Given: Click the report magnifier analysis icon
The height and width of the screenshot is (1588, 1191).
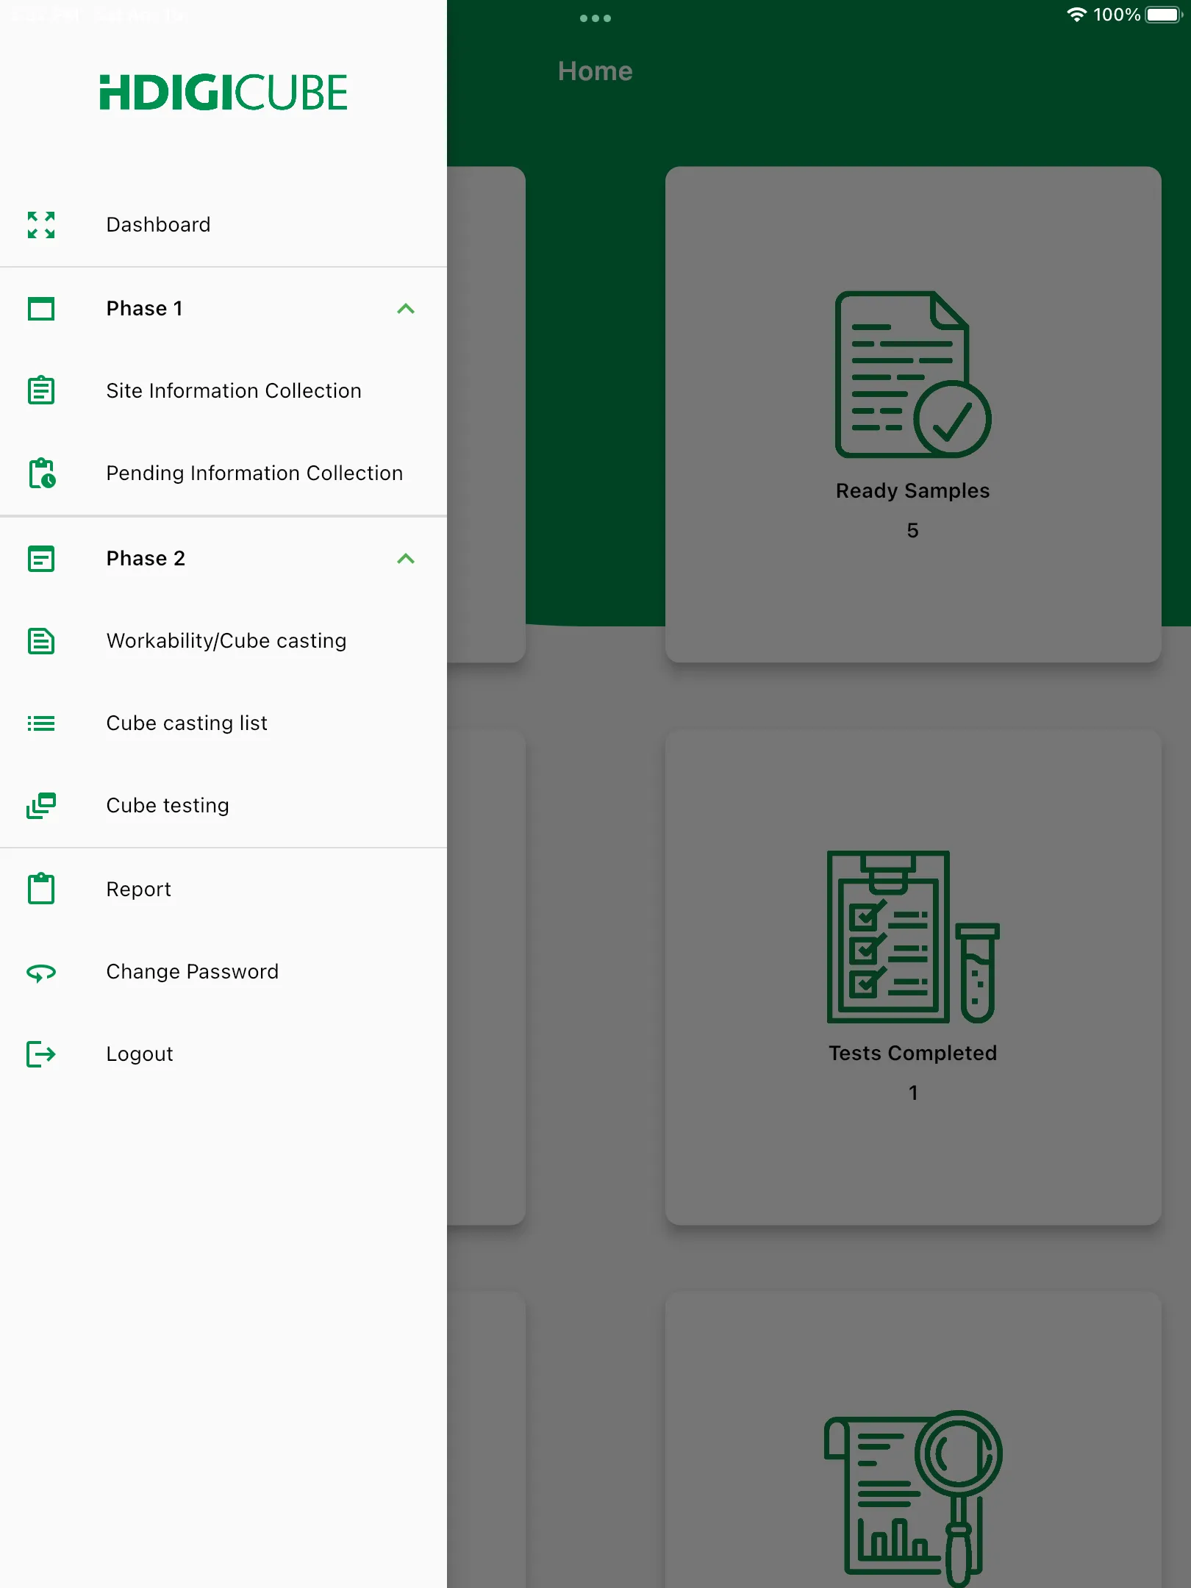Looking at the screenshot, I should [x=913, y=1498].
